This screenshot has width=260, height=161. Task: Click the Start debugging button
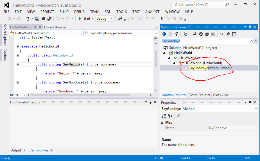click(x=84, y=19)
